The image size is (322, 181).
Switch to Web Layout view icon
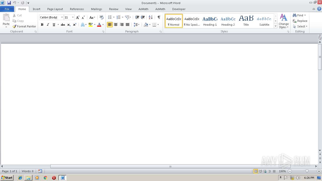(x=265, y=171)
